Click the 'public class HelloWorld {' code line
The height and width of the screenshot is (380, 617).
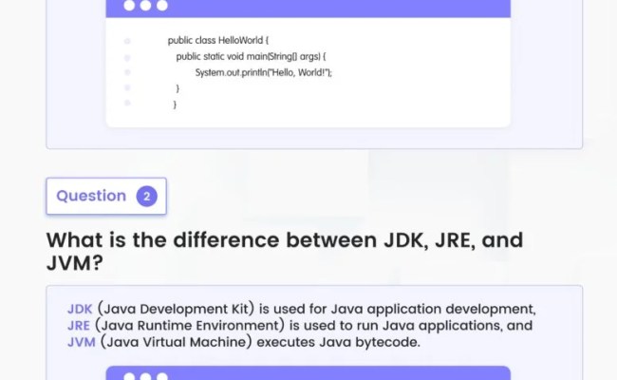[218, 40]
